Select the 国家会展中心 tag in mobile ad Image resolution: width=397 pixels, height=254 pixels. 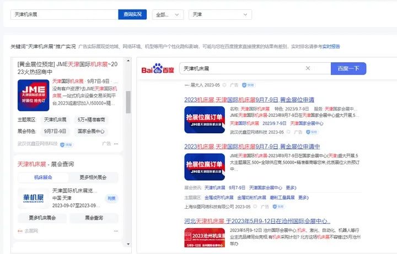[91, 131]
